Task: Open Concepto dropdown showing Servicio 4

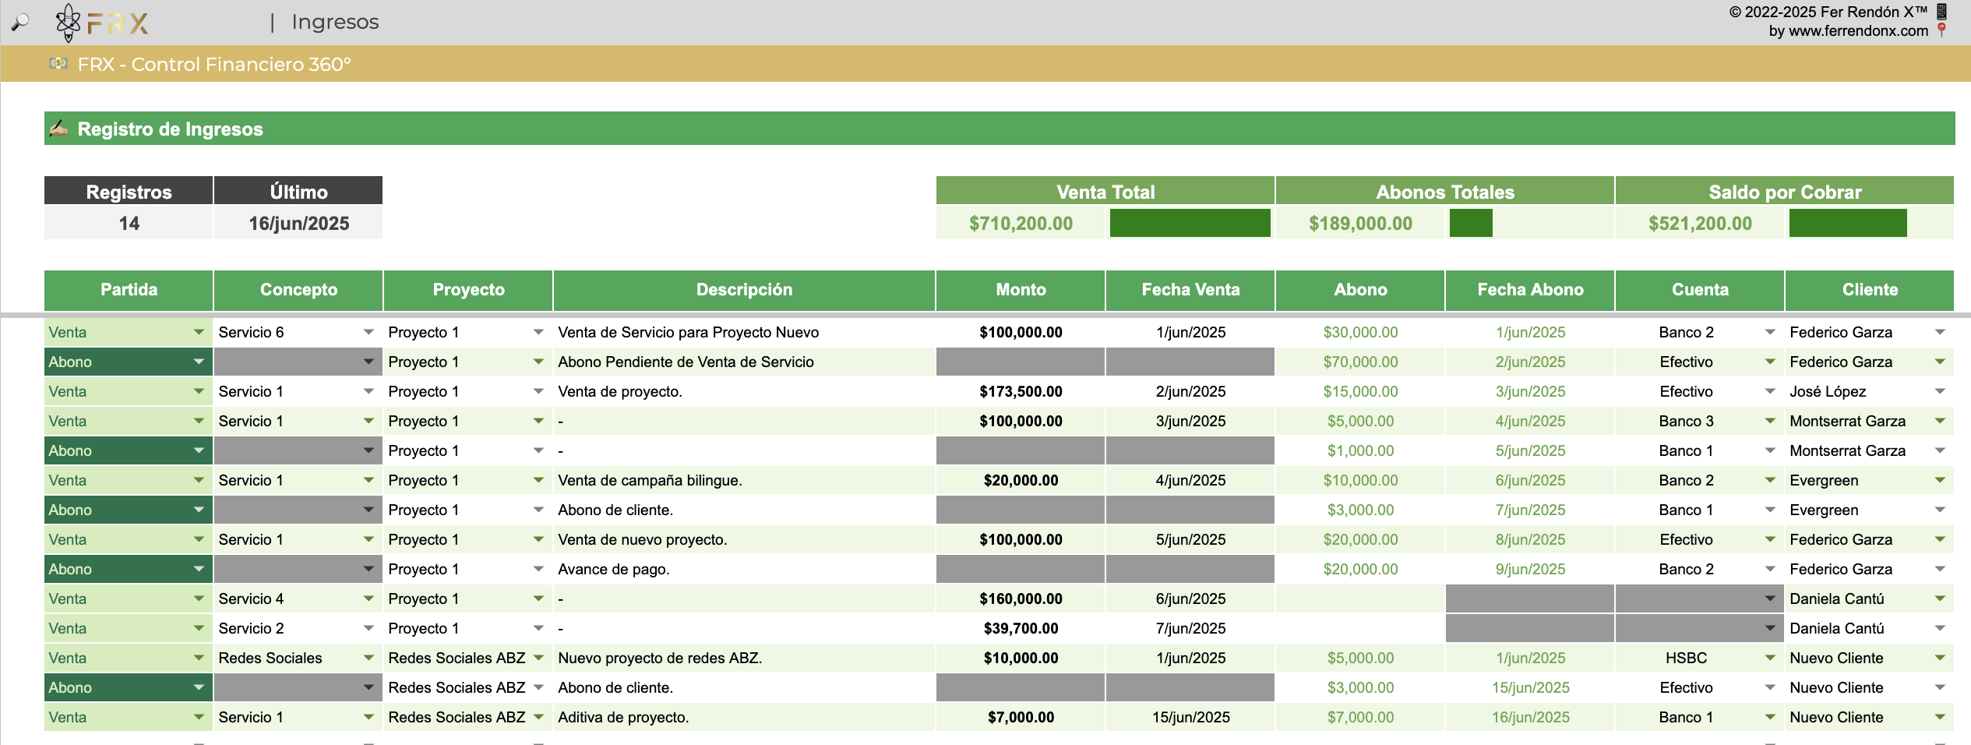Action: pos(368,598)
